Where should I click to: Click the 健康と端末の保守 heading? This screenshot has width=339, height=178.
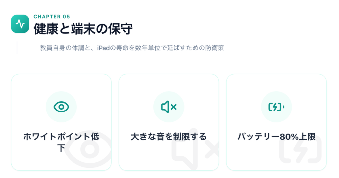click(x=83, y=29)
